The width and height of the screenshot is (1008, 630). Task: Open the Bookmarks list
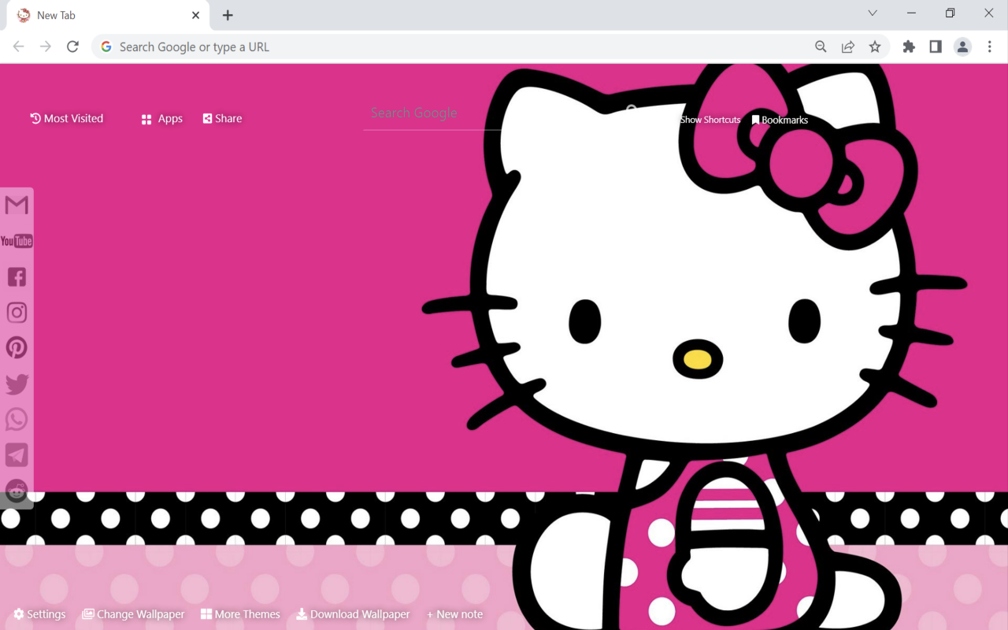[780, 120]
